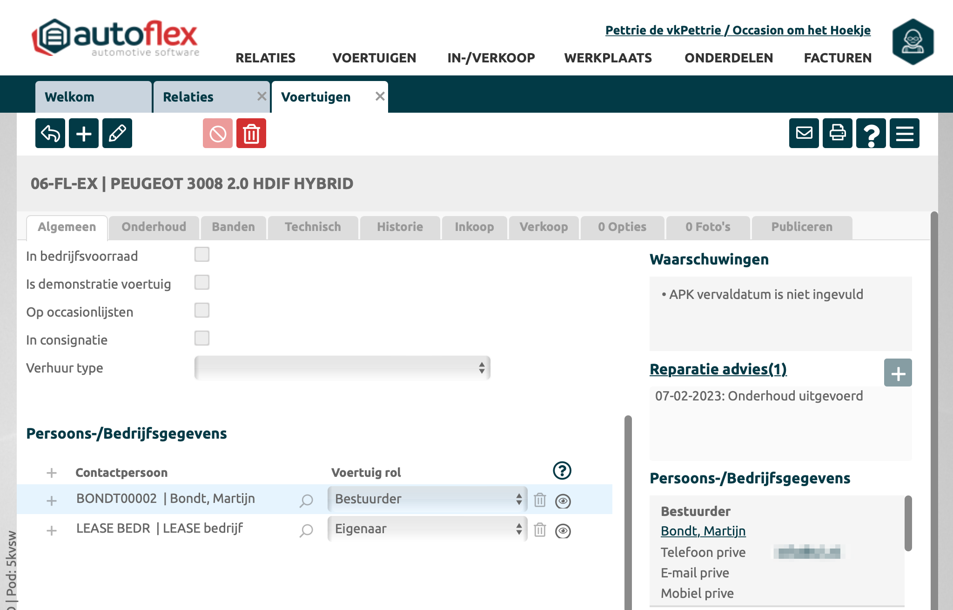Open the Reparatie advies(1) link
This screenshot has width=953, height=610.
coord(718,369)
